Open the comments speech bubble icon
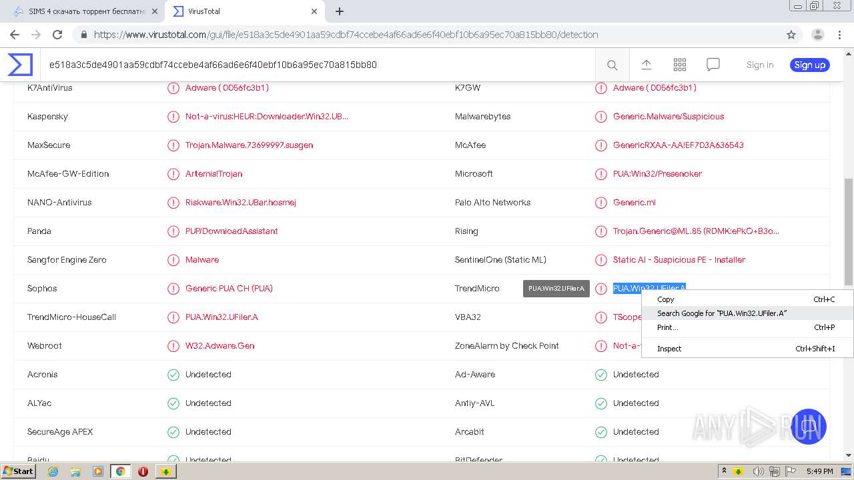 click(713, 65)
